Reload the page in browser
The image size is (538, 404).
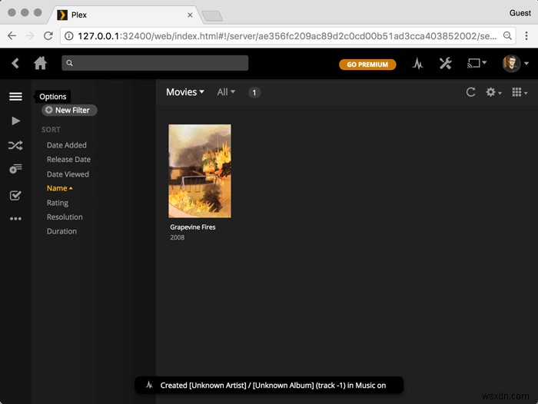(48, 35)
